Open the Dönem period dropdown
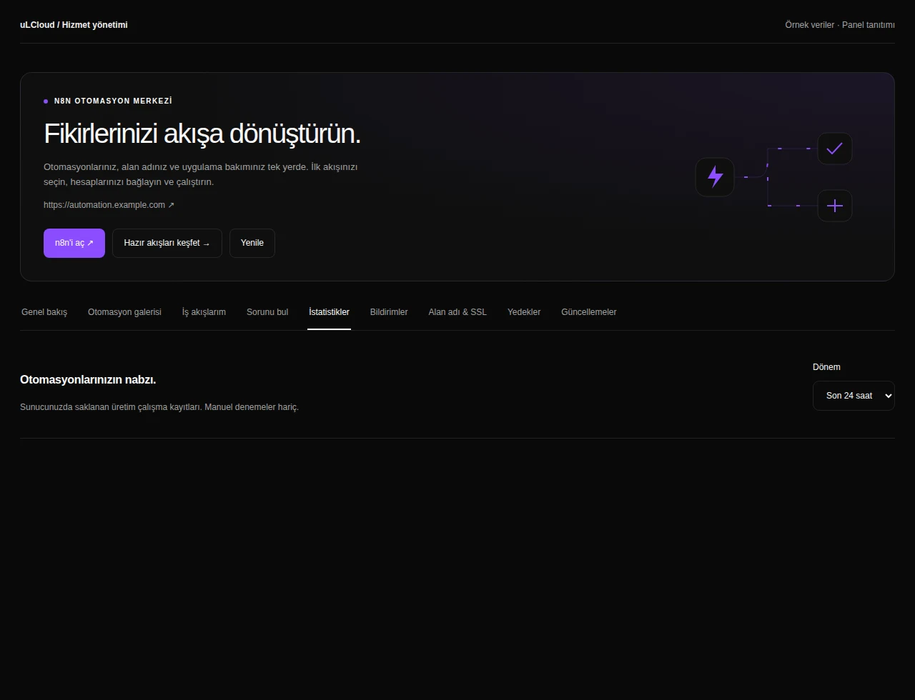Viewport: 915px width, 700px height. point(854,396)
